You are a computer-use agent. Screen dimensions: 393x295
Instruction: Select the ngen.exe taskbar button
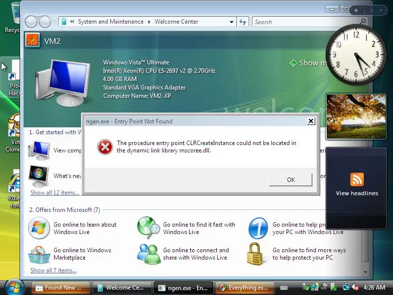pos(183,288)
